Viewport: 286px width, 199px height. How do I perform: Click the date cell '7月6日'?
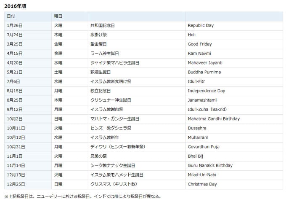[28, 81]
